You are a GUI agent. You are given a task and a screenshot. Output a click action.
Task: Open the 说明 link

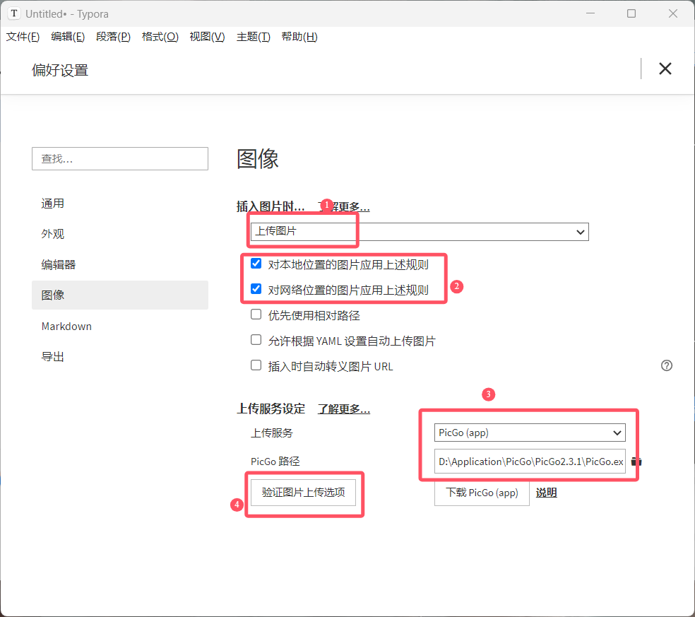546,493
